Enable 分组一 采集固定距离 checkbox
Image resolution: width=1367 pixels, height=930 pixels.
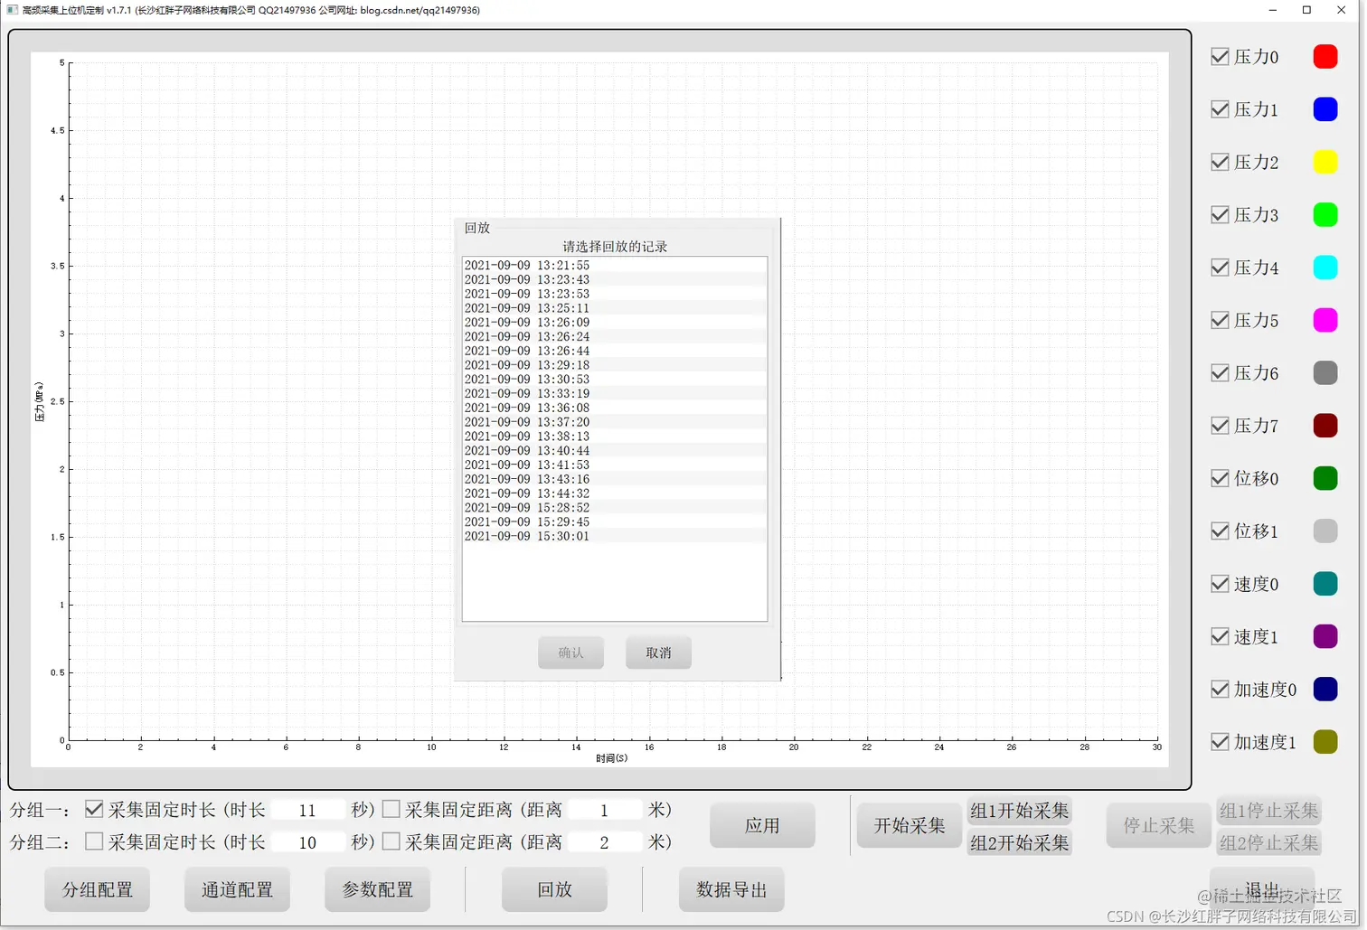click(x=391, y=809)
